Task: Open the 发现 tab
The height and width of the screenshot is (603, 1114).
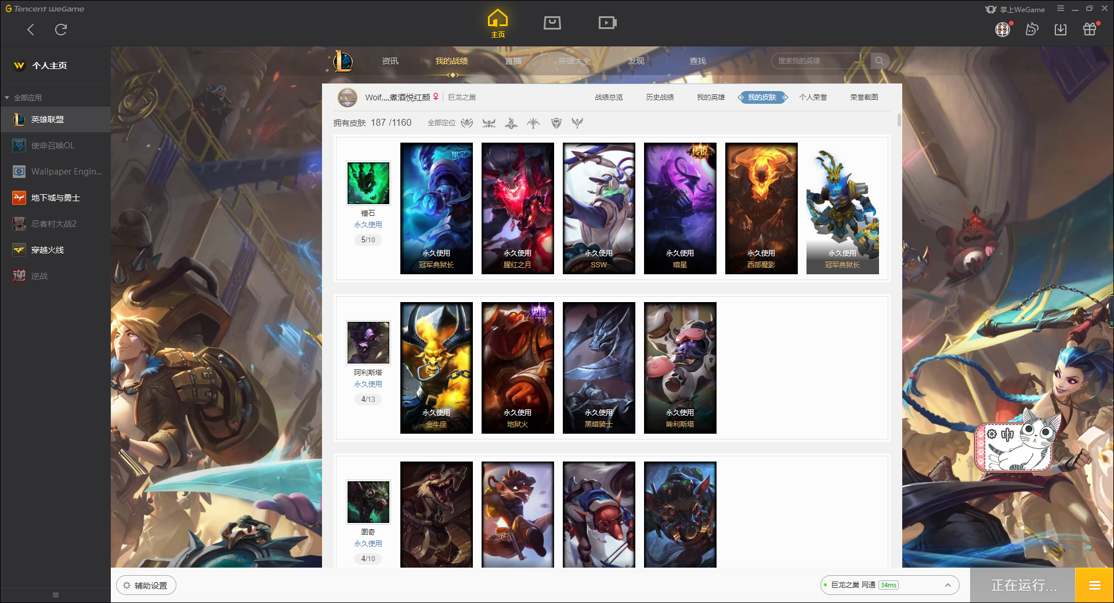Action: pos(636,61)
